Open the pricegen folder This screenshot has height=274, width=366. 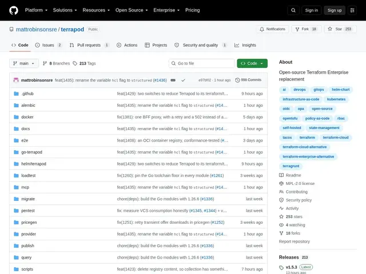(x=29, y=222)
